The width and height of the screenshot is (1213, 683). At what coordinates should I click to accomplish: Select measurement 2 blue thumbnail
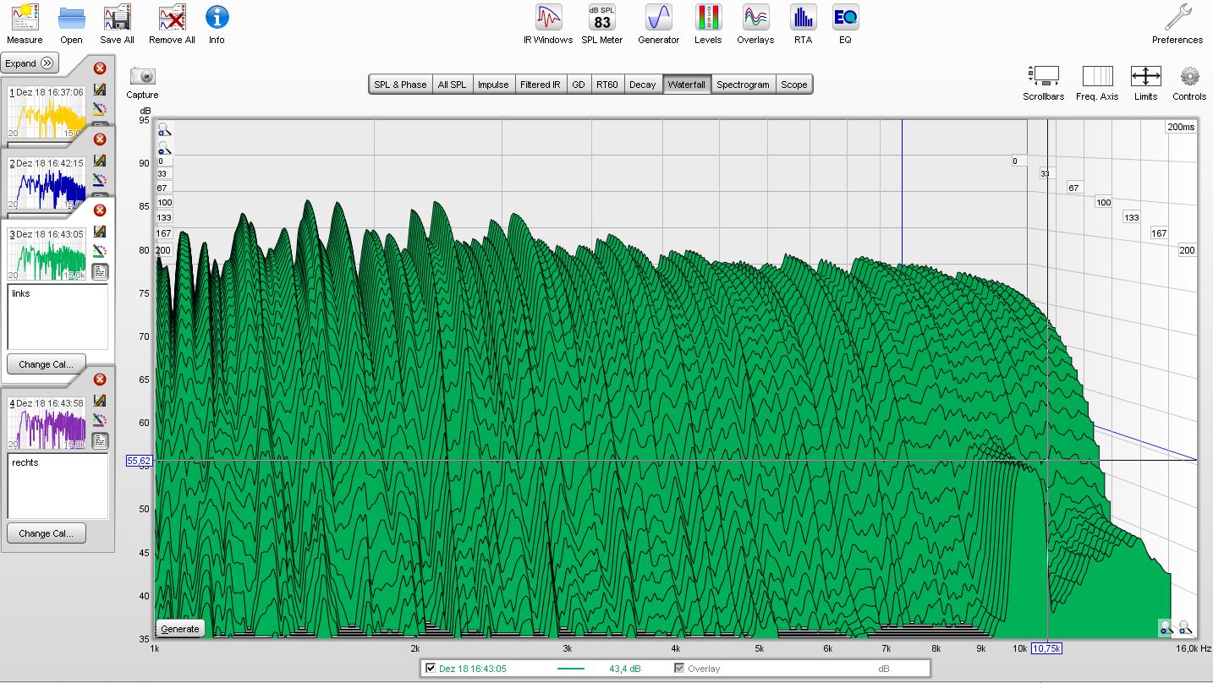(x=47, y=182)
